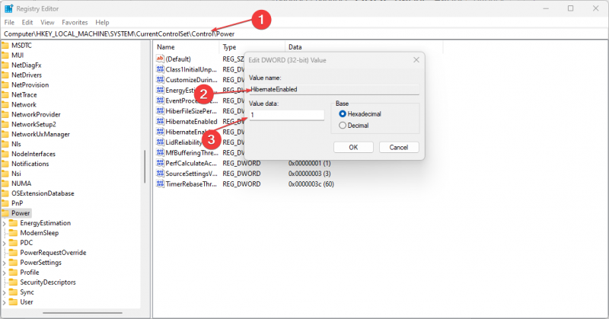609x319 pixels.
Task: Select the HibernateEnabled DWORD entry icon
Action: pos(160,121)
